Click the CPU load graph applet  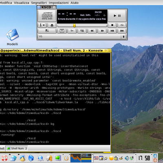pos(75,158)
